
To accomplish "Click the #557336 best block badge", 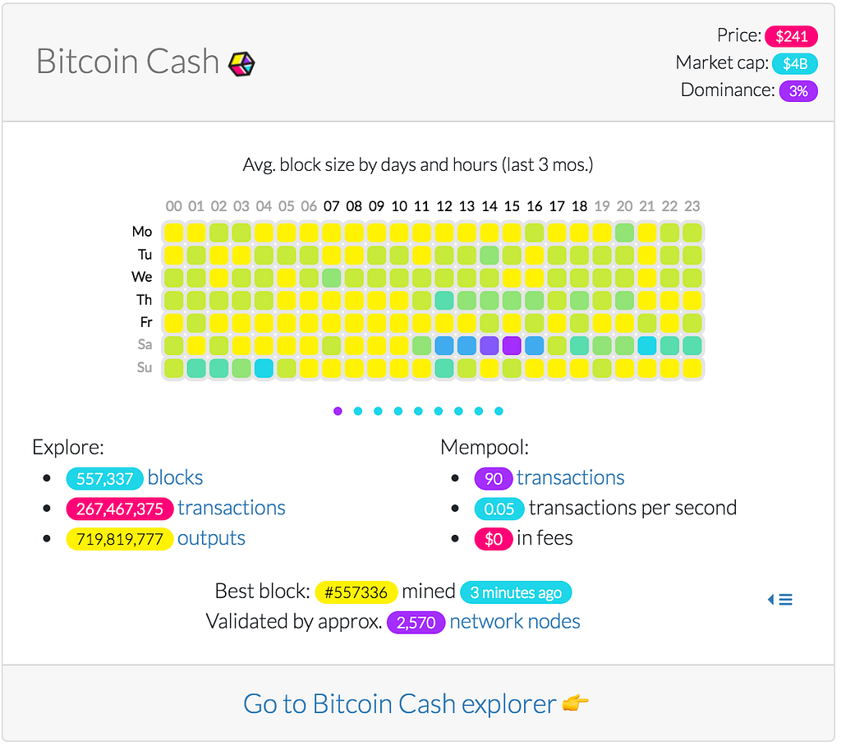I will pos(356,592).
